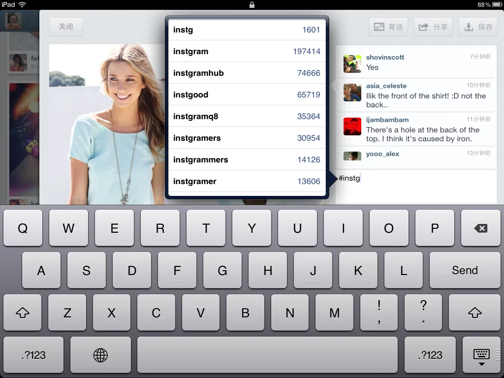This screenshot has height=378, width=504.
Task: Tap the A key
Action: [41, 270]
